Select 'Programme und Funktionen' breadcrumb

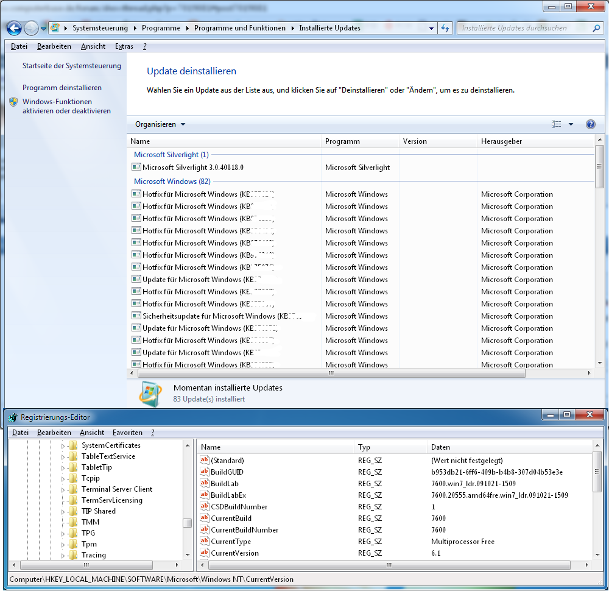point(239,28)
